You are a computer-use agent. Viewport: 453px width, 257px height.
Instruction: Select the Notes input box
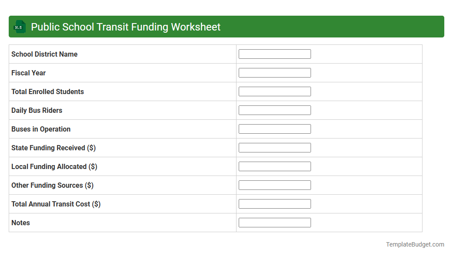coord(274,222)
